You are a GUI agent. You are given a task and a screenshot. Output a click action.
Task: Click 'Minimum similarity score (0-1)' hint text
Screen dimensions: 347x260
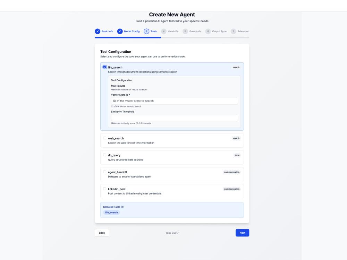131,123
